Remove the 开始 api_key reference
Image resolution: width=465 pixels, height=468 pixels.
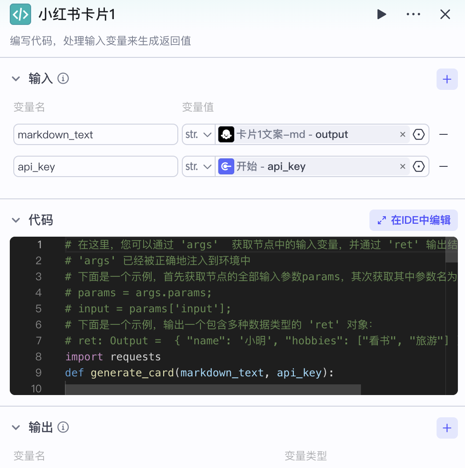pyautogui.click(x=402, y=166)
